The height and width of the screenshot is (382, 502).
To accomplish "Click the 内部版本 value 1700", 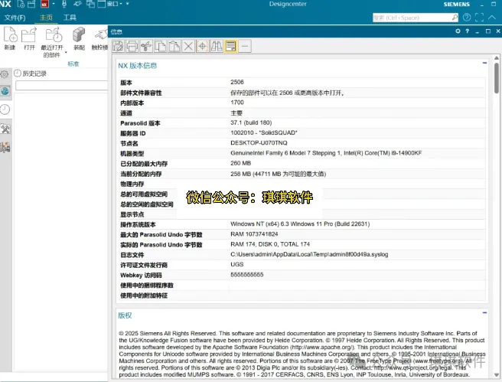I will pos(237,103).
